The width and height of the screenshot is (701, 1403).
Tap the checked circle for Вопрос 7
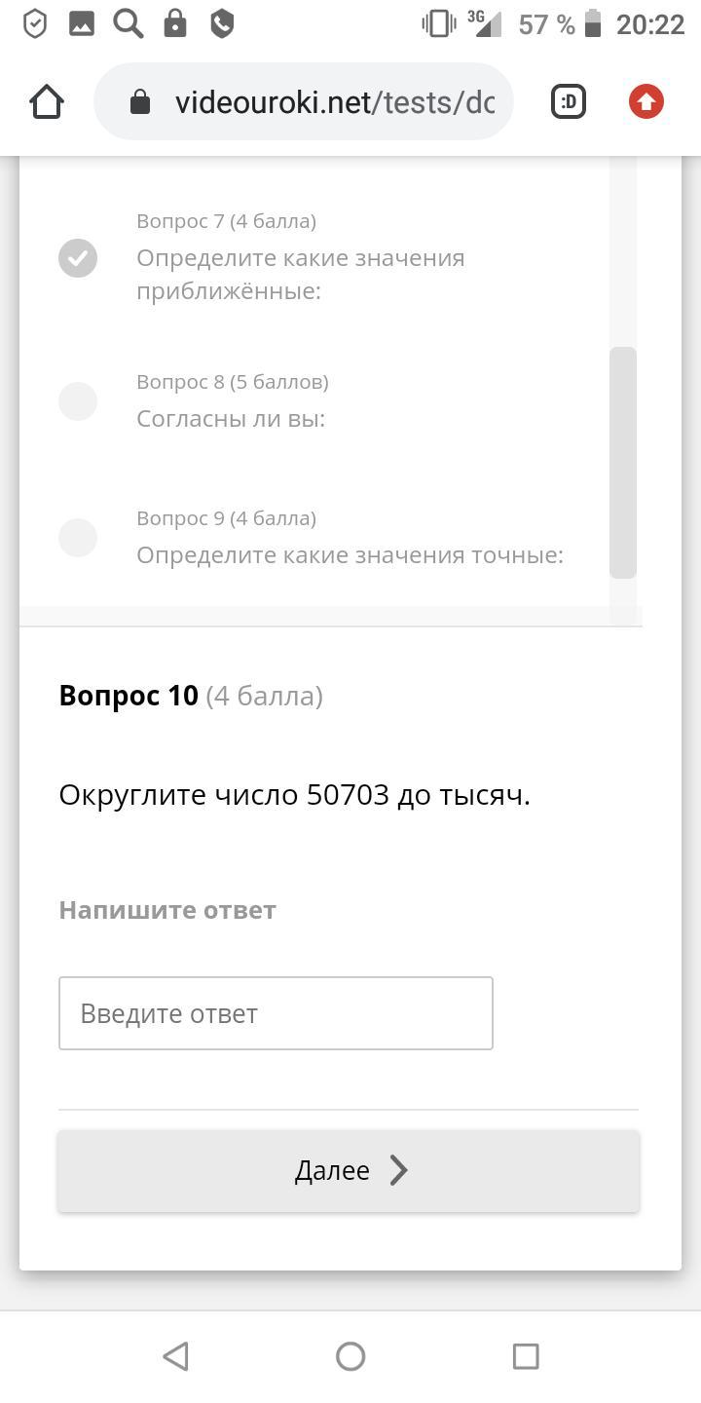click(x=78, y=258)
